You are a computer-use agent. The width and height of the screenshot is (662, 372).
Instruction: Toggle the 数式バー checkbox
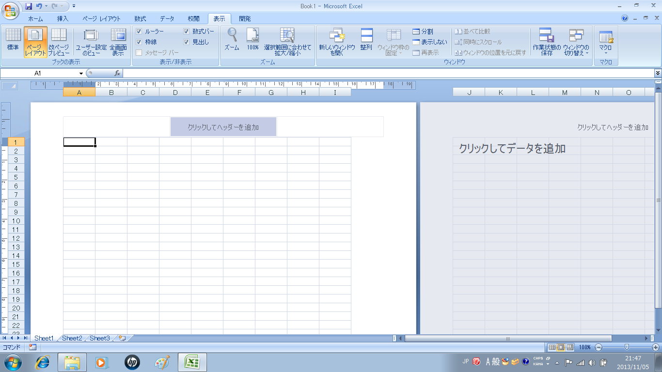tap(187, 31)
